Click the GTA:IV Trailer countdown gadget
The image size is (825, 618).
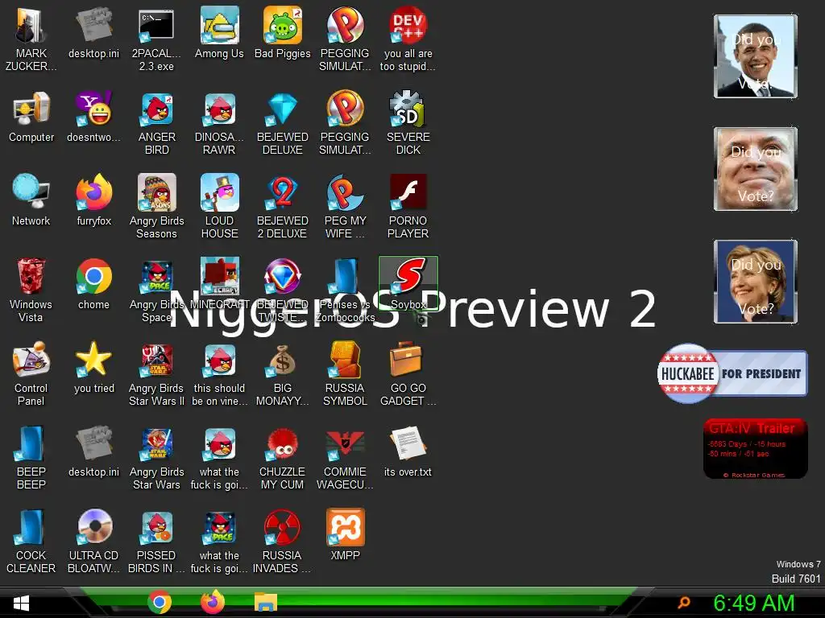pyautogui.click(x=756, y=448)
